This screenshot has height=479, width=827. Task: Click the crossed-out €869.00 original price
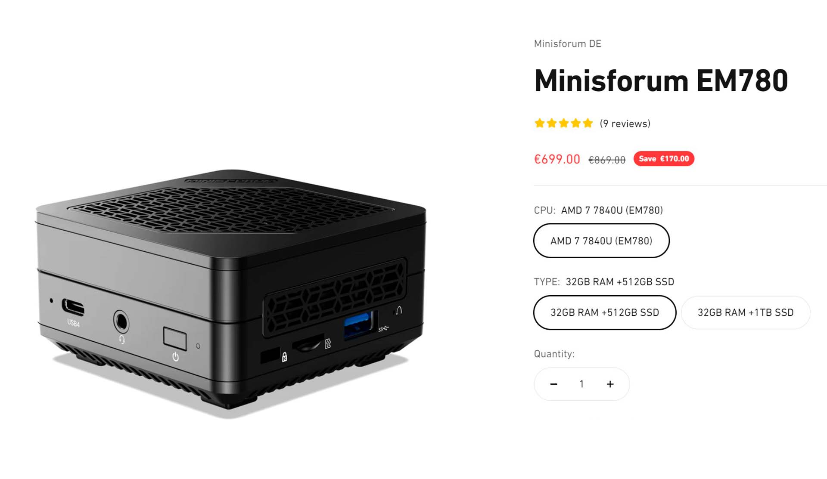coord(607,160)
